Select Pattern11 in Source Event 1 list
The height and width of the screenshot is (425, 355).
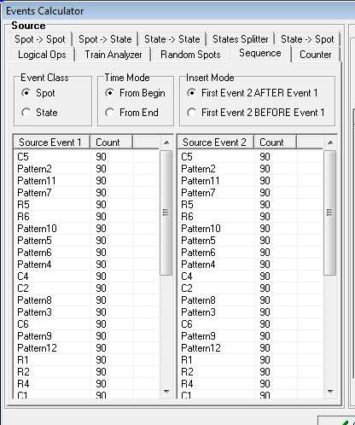click(86, 181)
